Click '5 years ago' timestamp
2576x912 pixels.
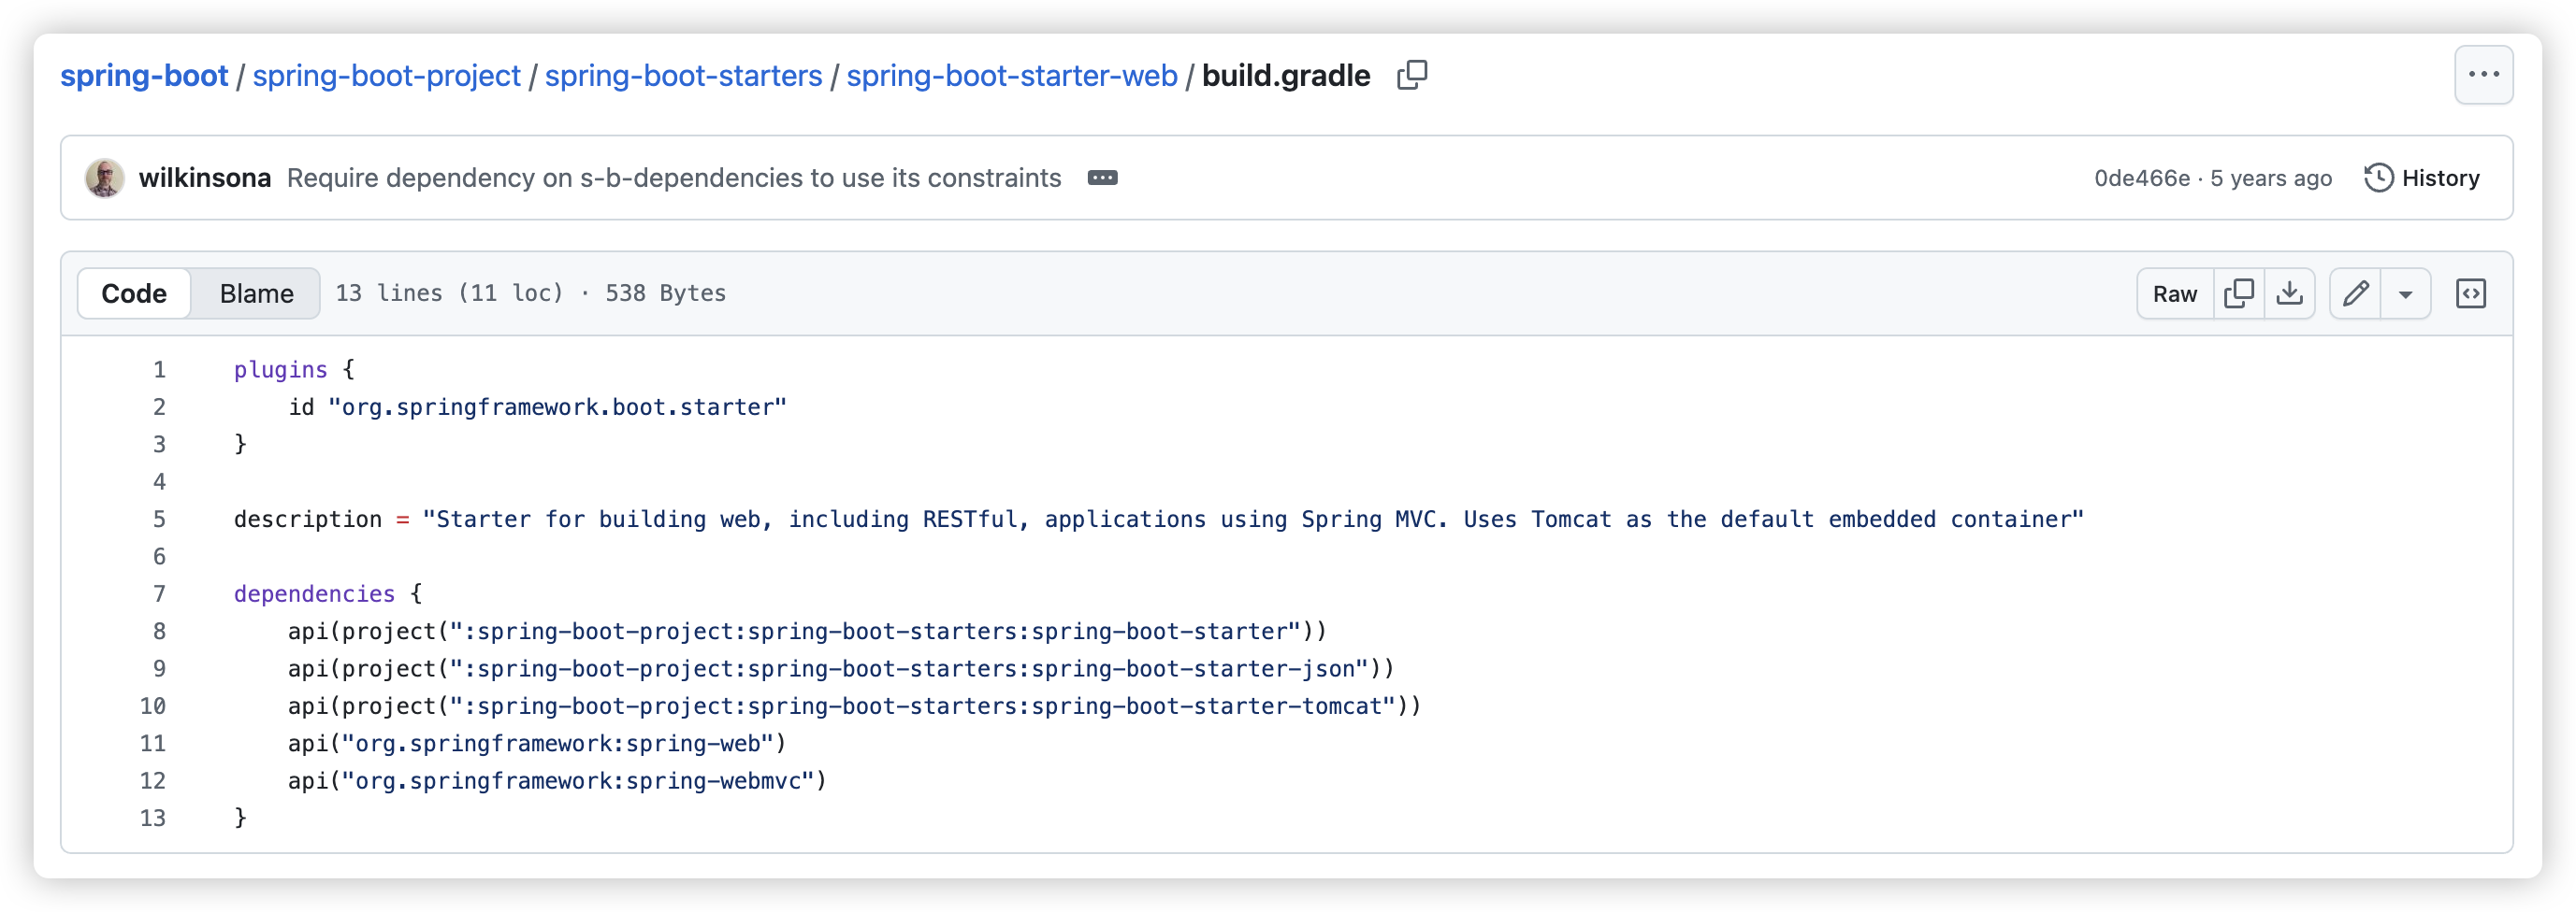point(2270,178)
